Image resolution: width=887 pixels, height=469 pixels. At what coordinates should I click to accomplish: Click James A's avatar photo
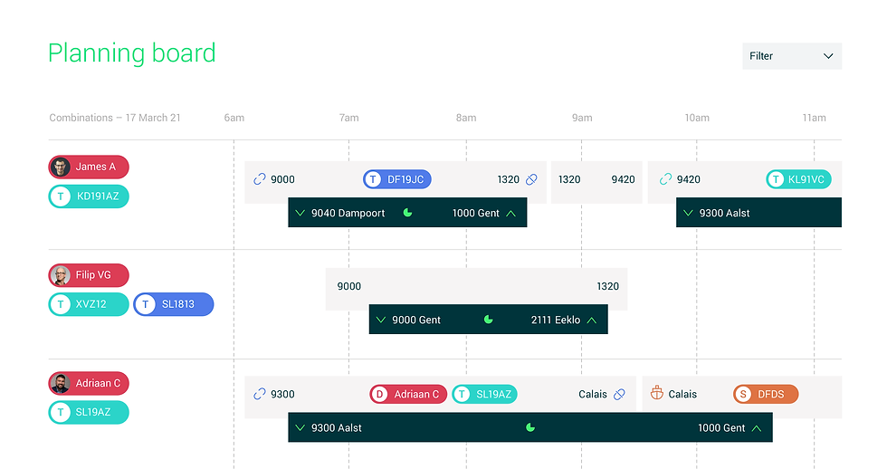point(61,167)
